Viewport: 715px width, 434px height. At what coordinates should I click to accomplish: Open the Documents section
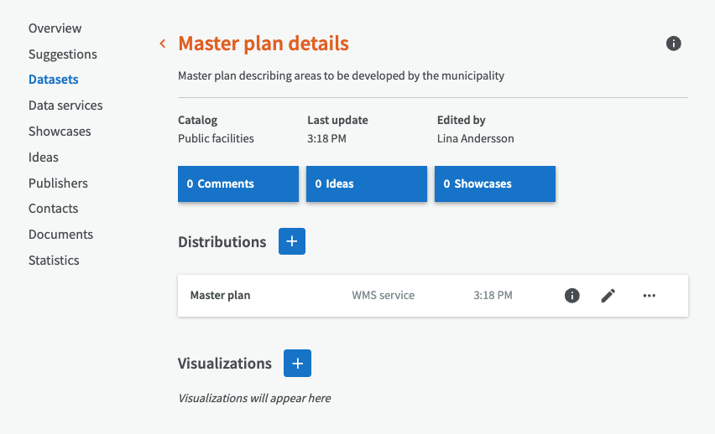pyautogui.click(x=60, y=235)
